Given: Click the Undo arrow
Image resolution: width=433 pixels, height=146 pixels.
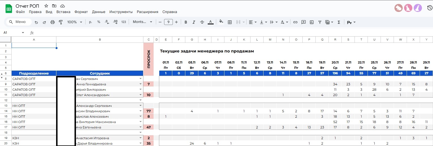Looking at the screenshot, I should [x=36, y=22].
